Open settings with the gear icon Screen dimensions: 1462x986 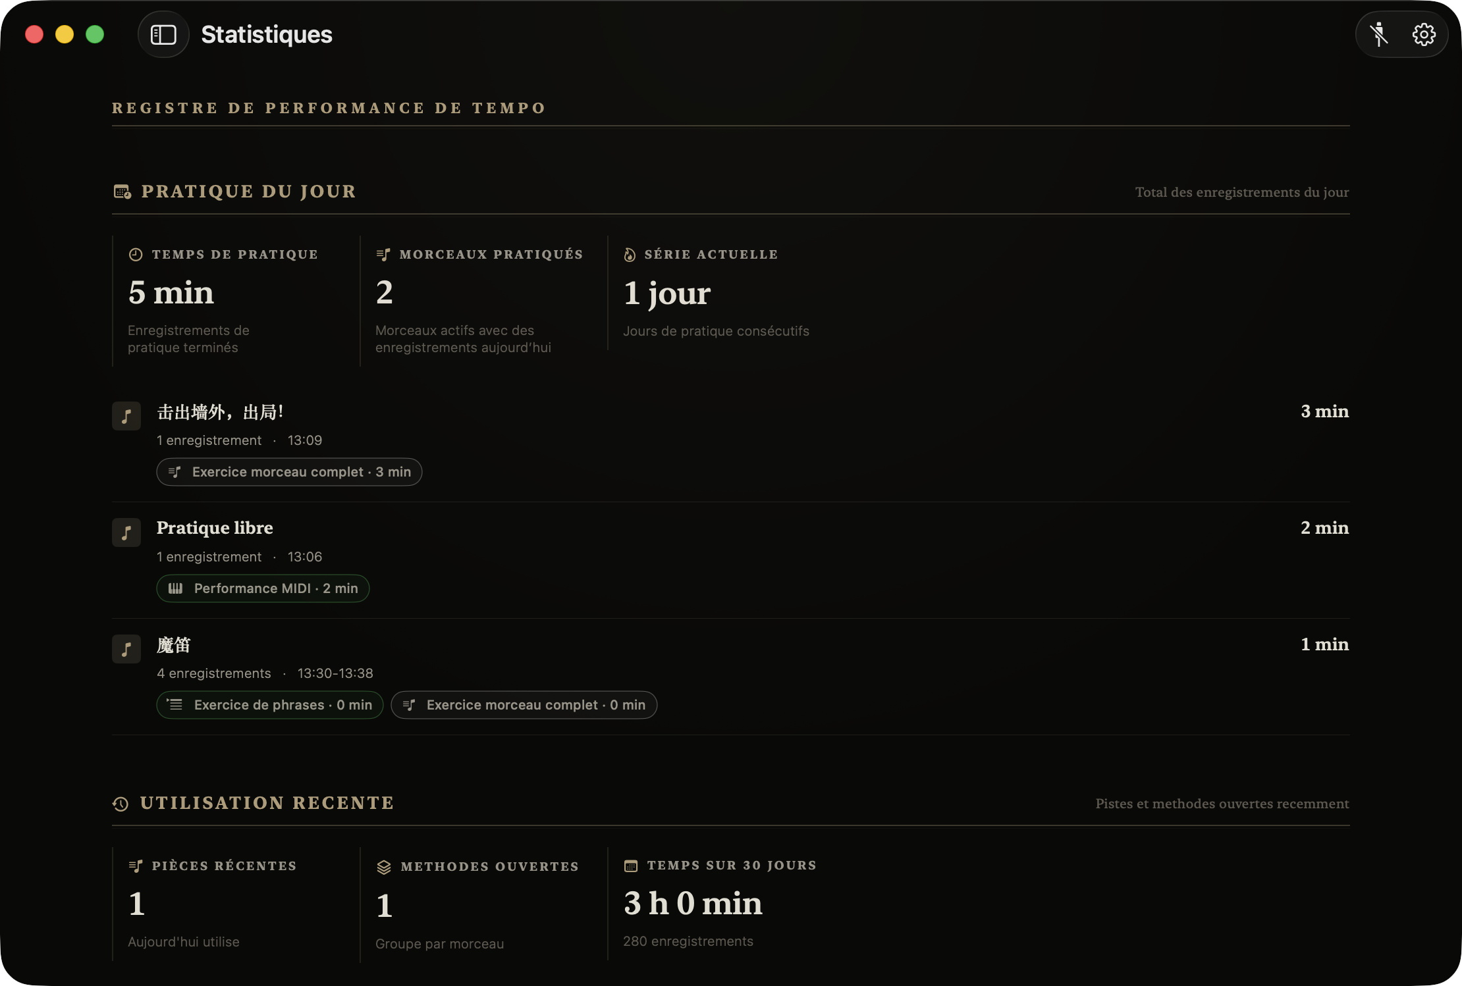pos(1423,34)
